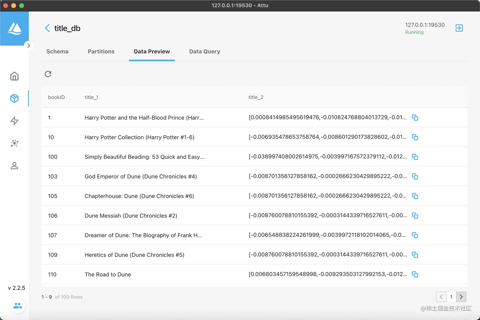Refresh the data preview table
The image size is (480, 320).
click(48, 74)
